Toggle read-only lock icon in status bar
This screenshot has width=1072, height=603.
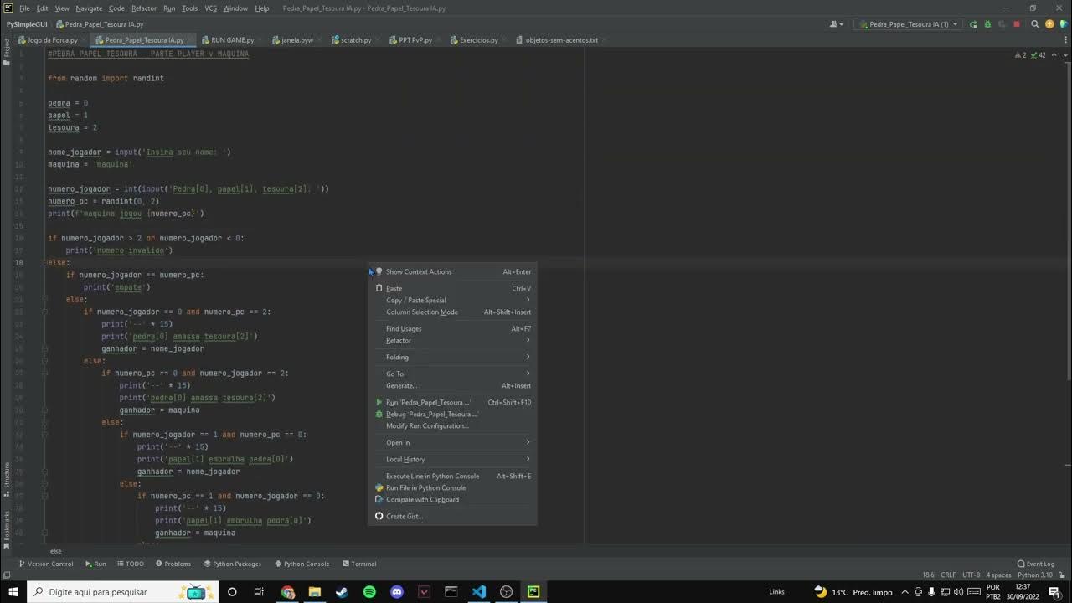tap(1063, 575)
